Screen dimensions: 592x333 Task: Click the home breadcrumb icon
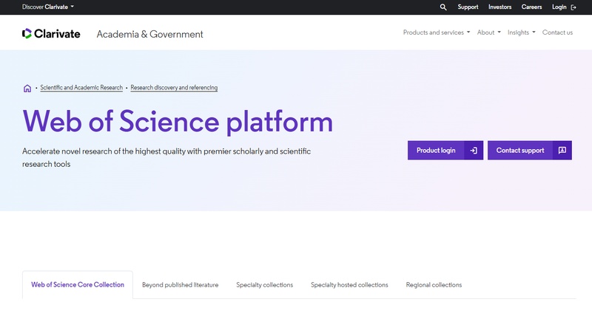pyautogui.click(x=27, y=88)
